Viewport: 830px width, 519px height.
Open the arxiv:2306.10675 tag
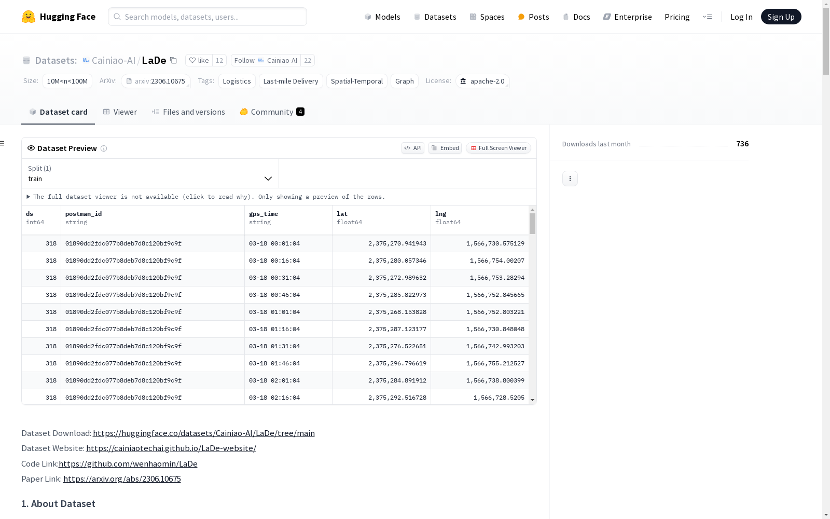(156, 81)
